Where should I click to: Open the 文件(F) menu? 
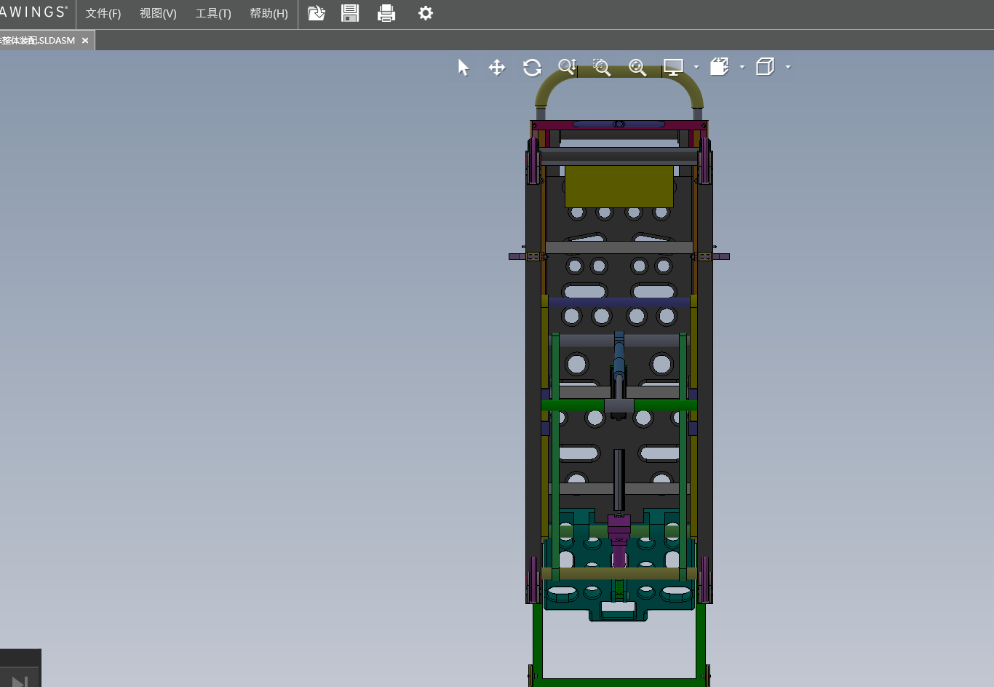click(x=103, y=14)
